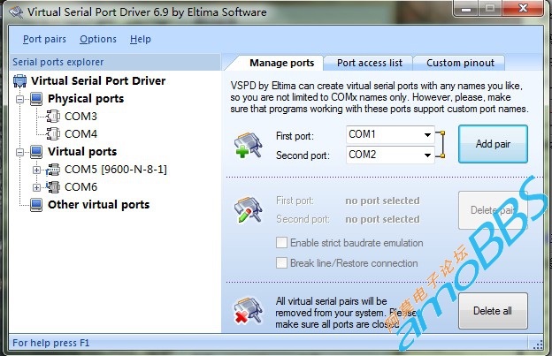Viewport: 552px width, 356px height.
Task: Click the delete all red X icon
Action: 249,311
